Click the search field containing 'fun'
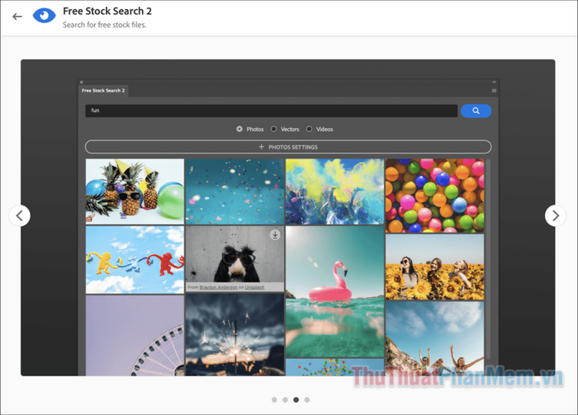578x415 pixels. pos(272,111)
